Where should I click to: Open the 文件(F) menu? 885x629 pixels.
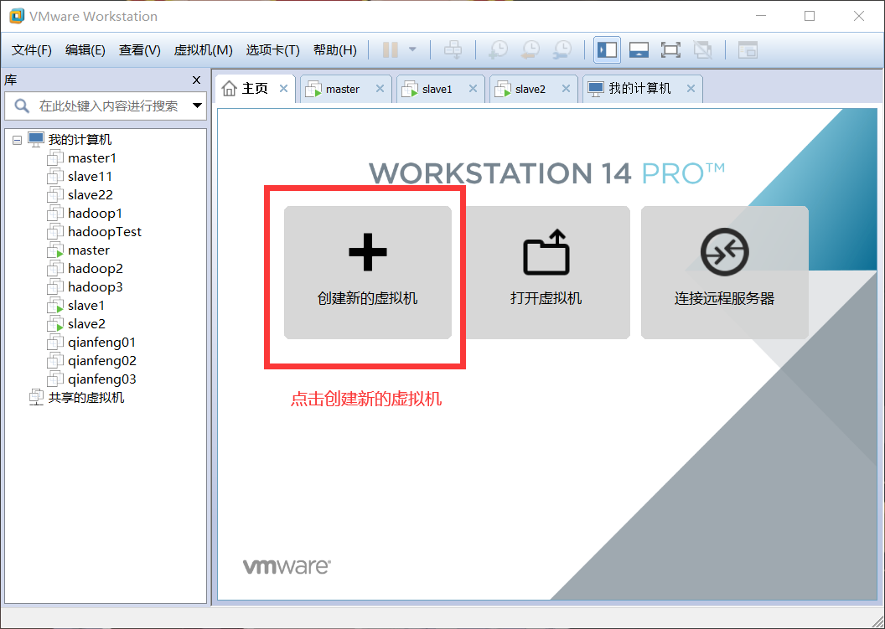tap(32, 50)
